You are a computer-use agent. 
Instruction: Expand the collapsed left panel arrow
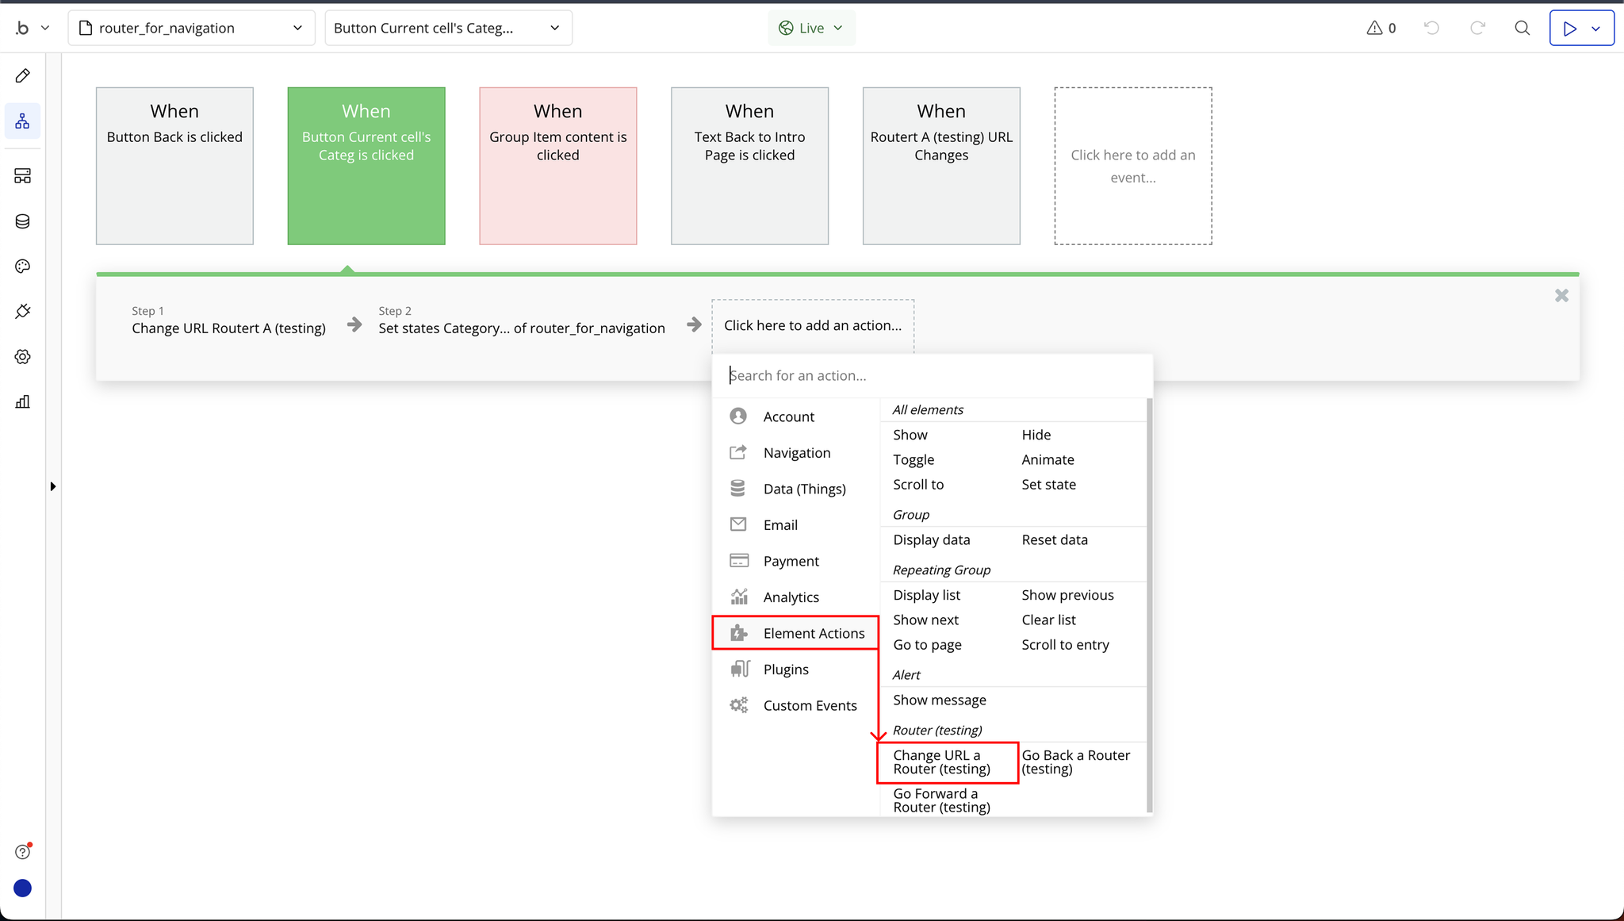point(52,486)
